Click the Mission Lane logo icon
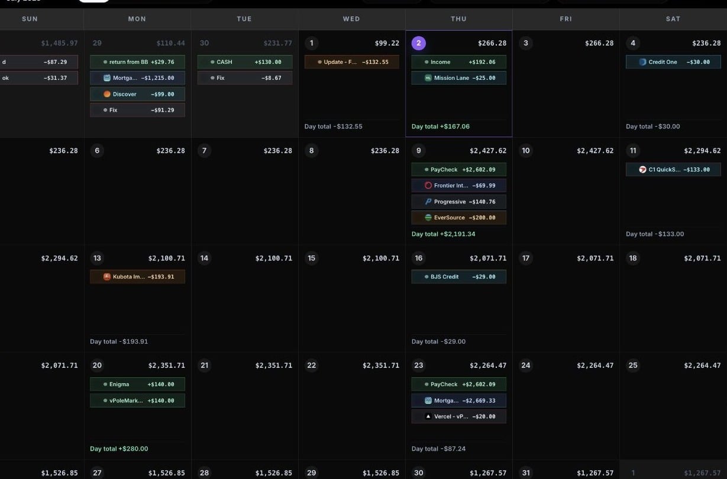The image size is (727, 479). (x=428, y=78)
